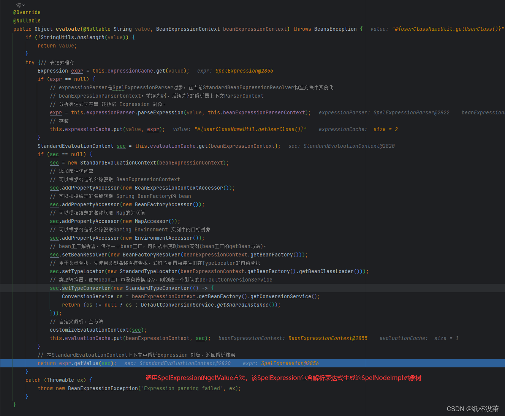505x416 pixels.
Task: Click the setBeanResolver method call
Action: (85, 255)
